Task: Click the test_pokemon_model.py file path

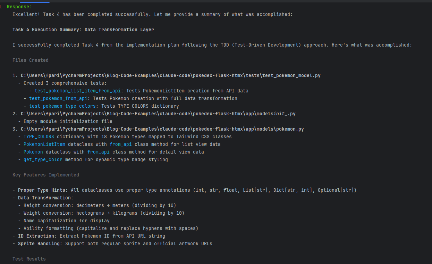Action: [170, 75]
